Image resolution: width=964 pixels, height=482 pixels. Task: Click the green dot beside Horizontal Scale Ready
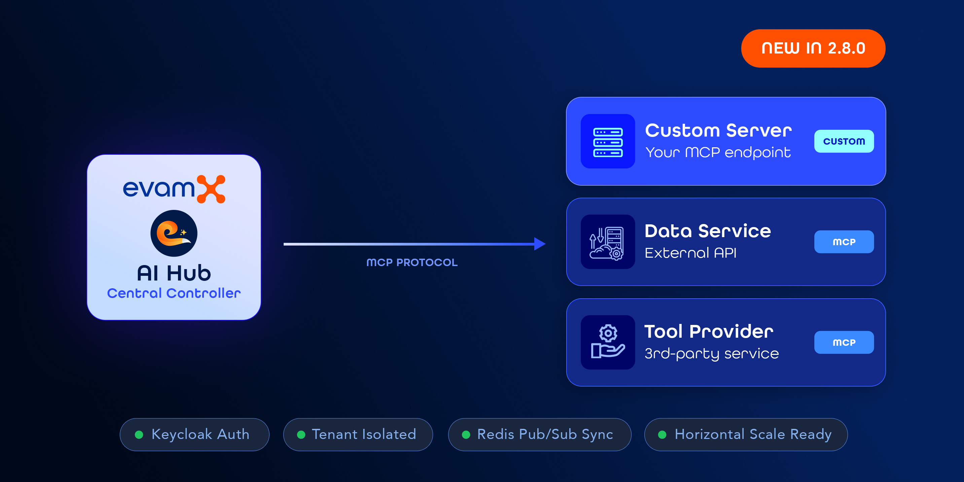(662, 435)
